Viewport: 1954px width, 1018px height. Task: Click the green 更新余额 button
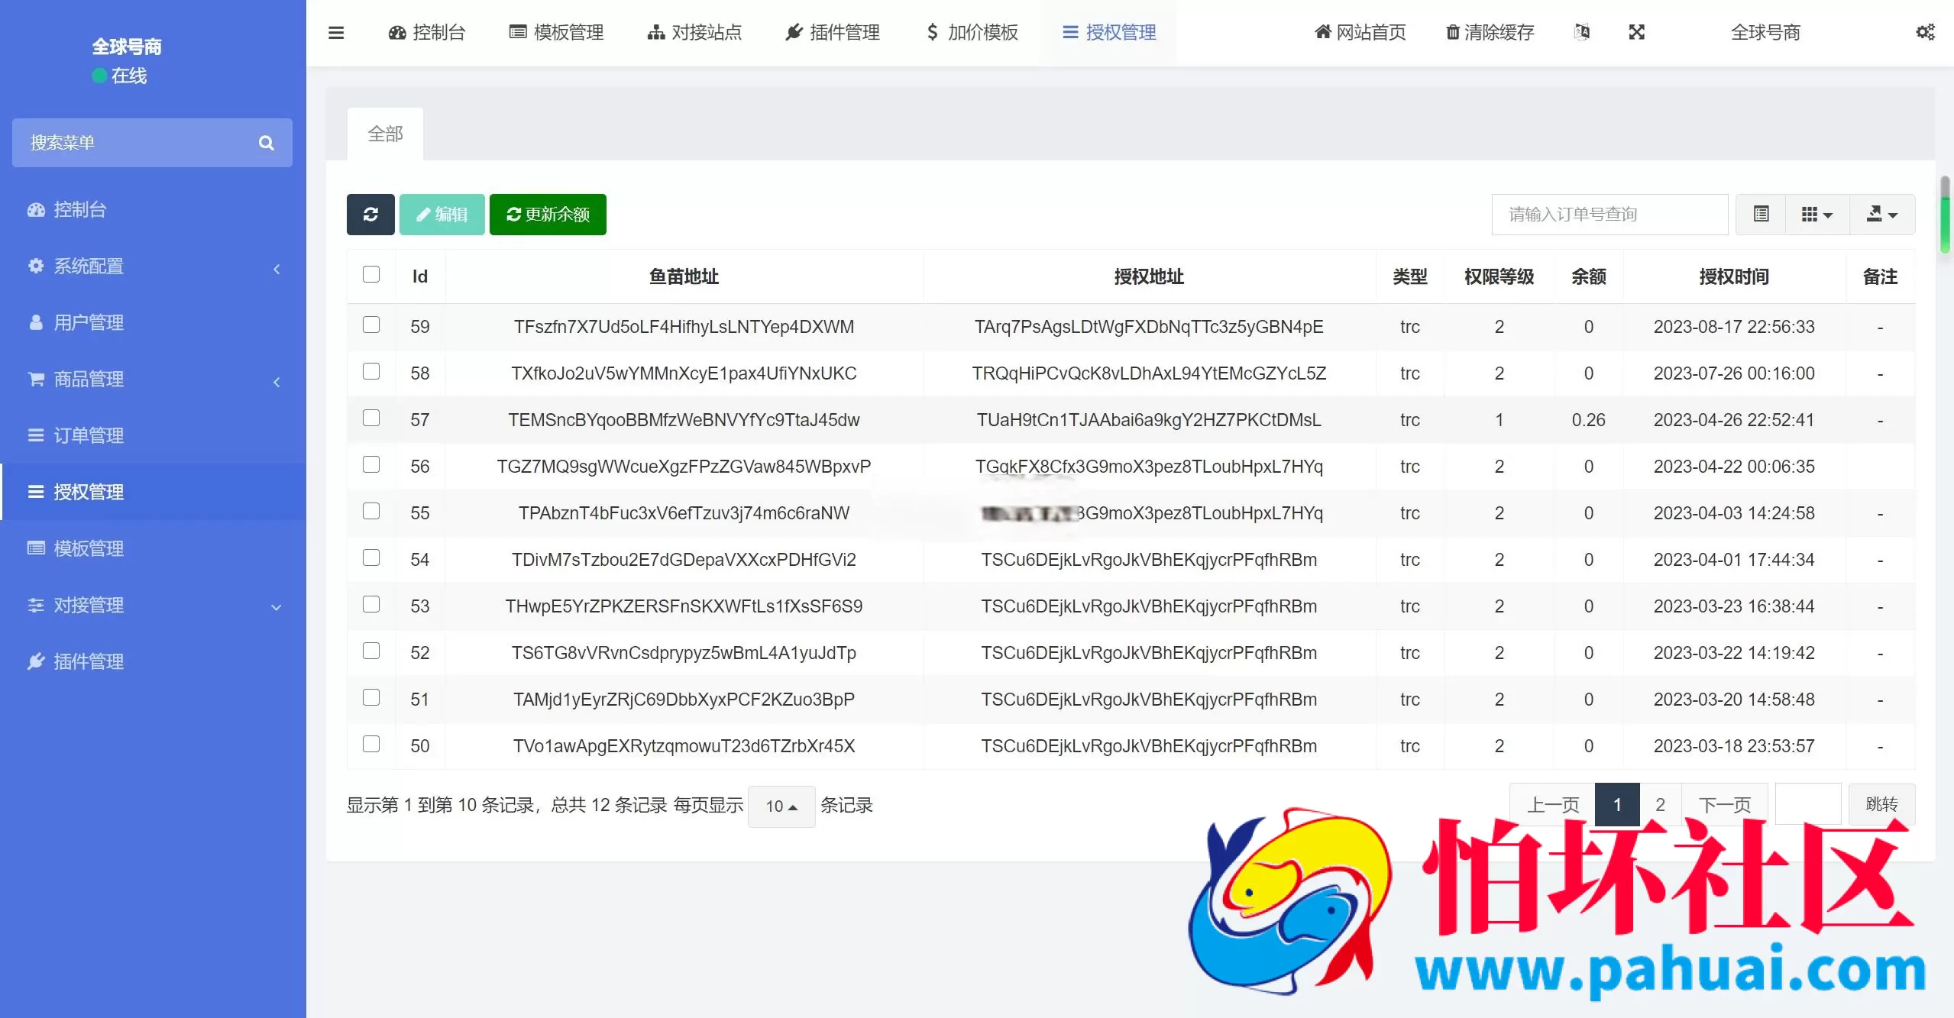pyautogui.click(x=547, y=215)
